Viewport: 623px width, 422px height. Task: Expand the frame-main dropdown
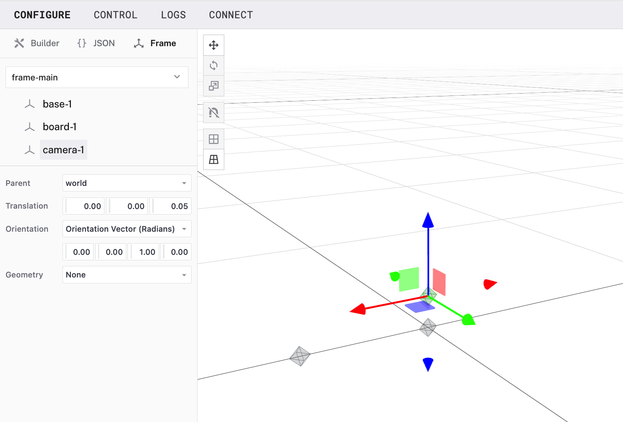point(97,77)
